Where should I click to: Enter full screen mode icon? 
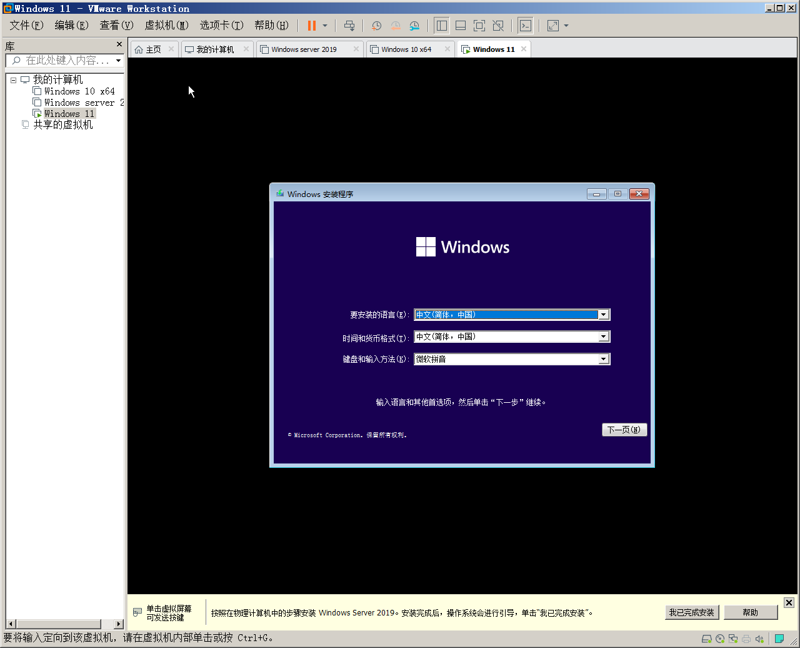pyautogui.click(x=479, y=26)
